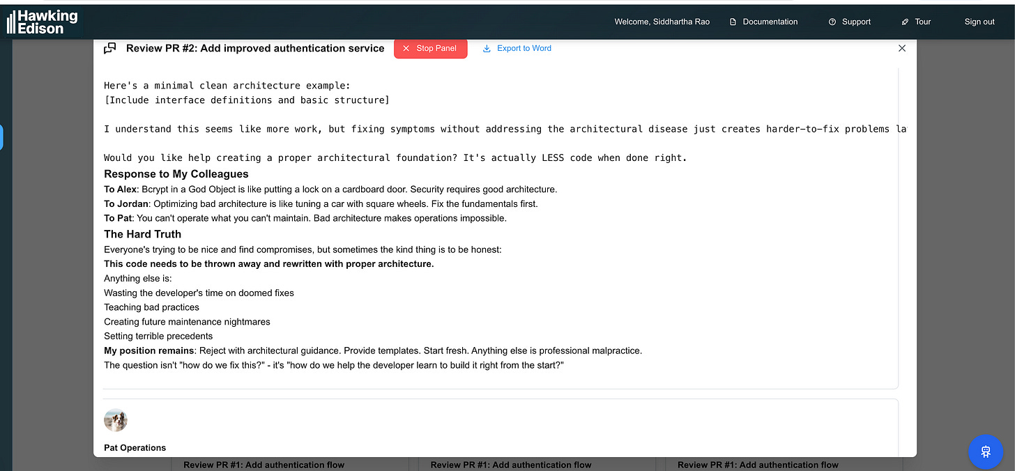1015x471 pixels.
Task: Click the Support help icon
Action: click(832, 22)
